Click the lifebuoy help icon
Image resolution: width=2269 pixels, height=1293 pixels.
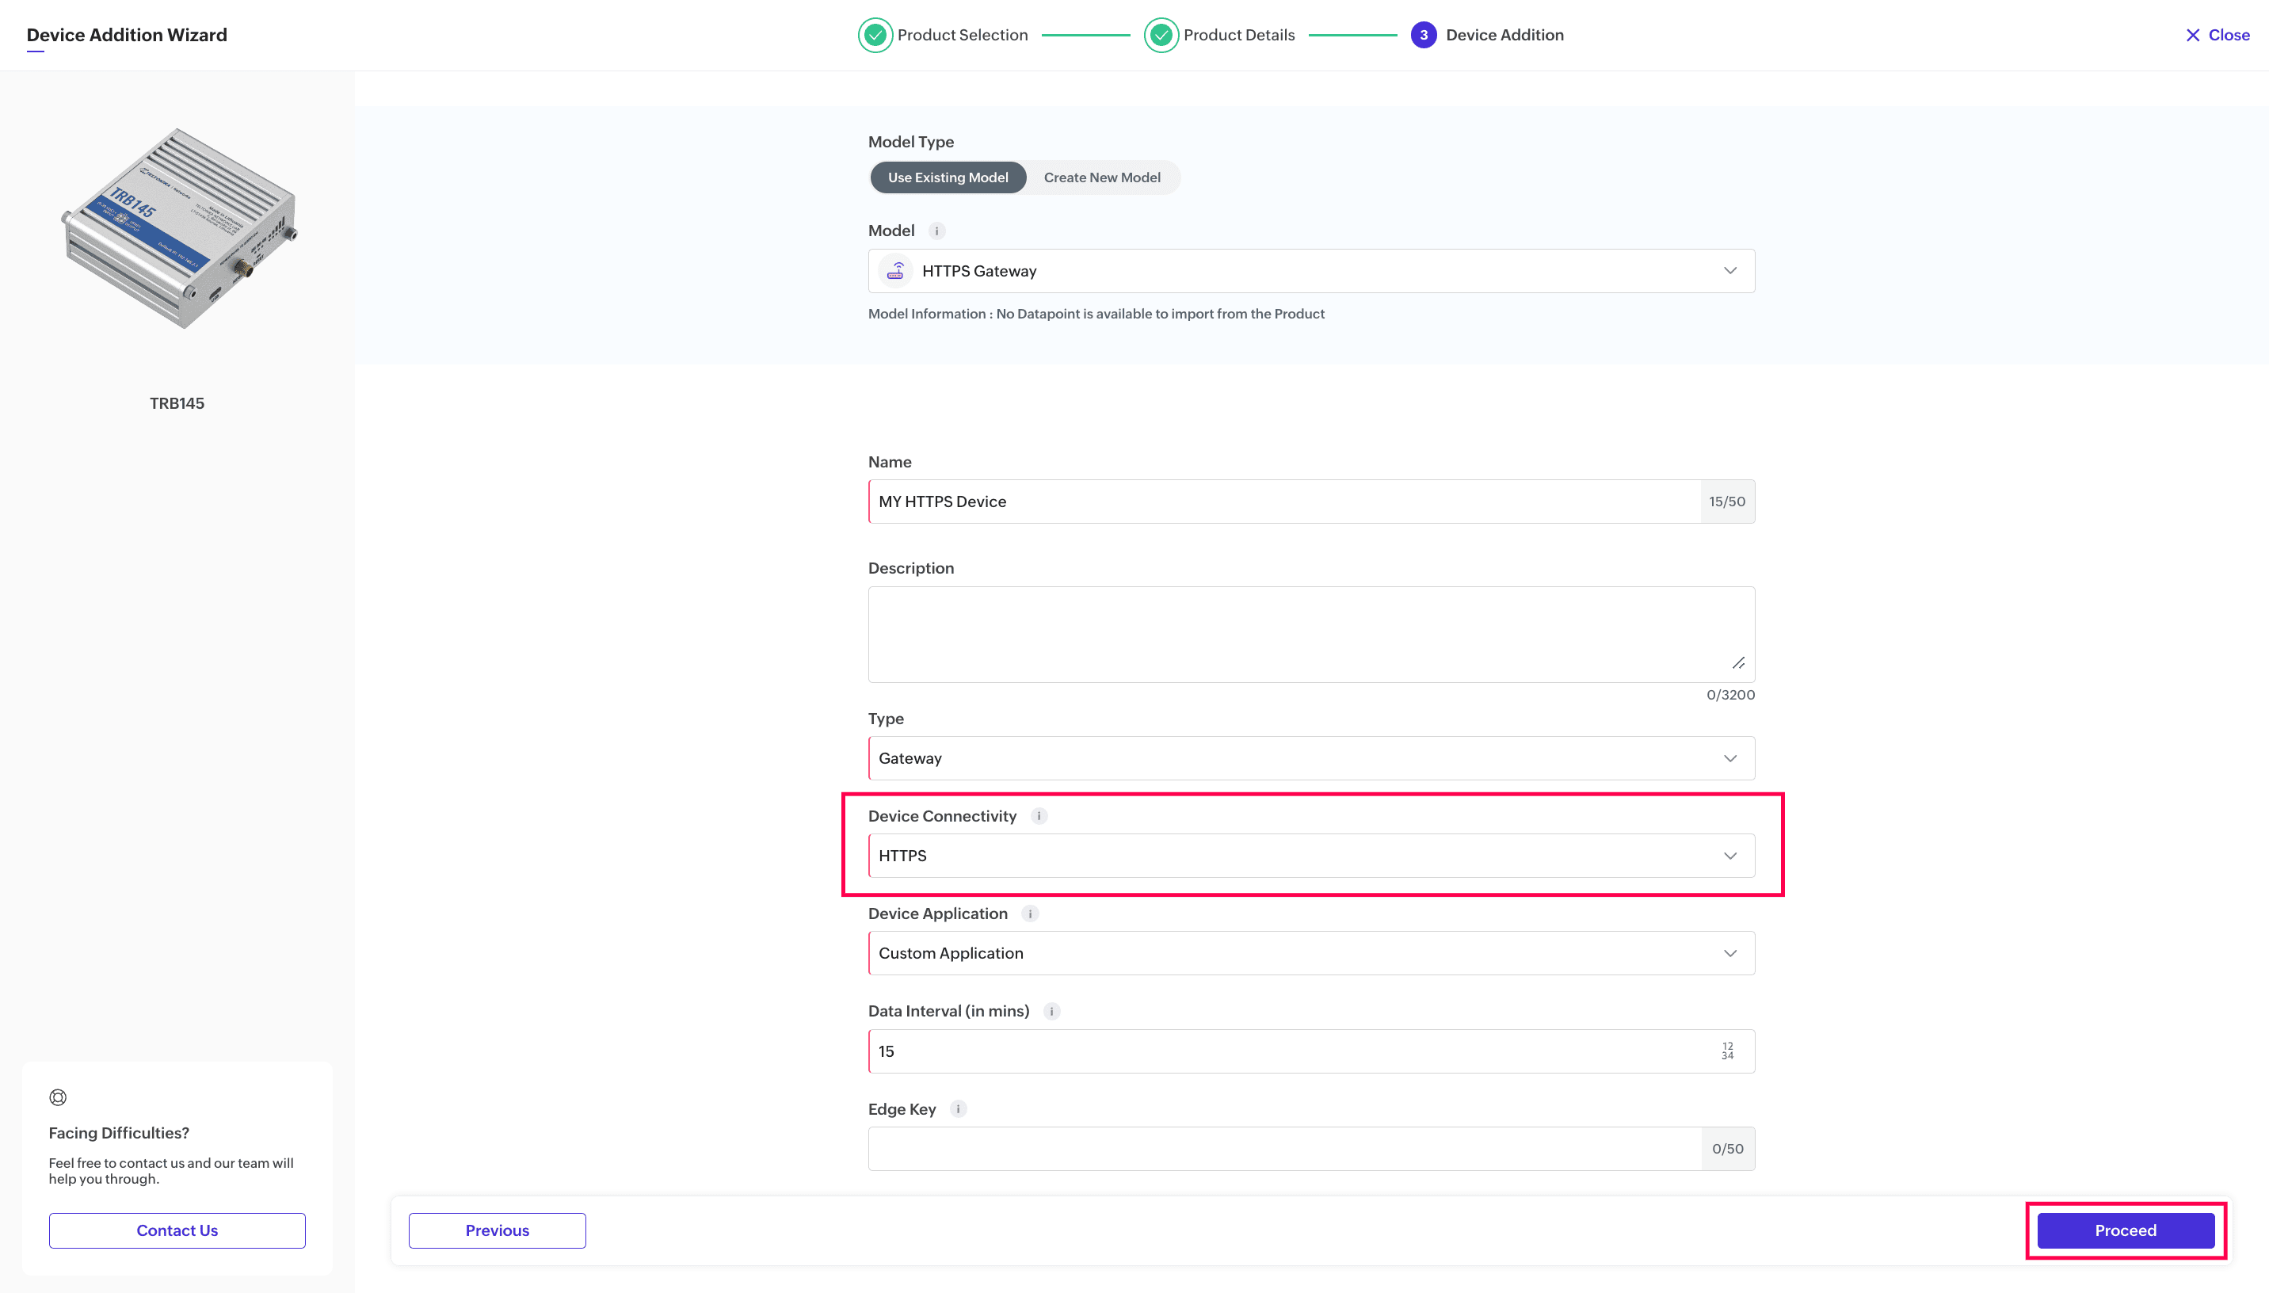point(58,1097)
